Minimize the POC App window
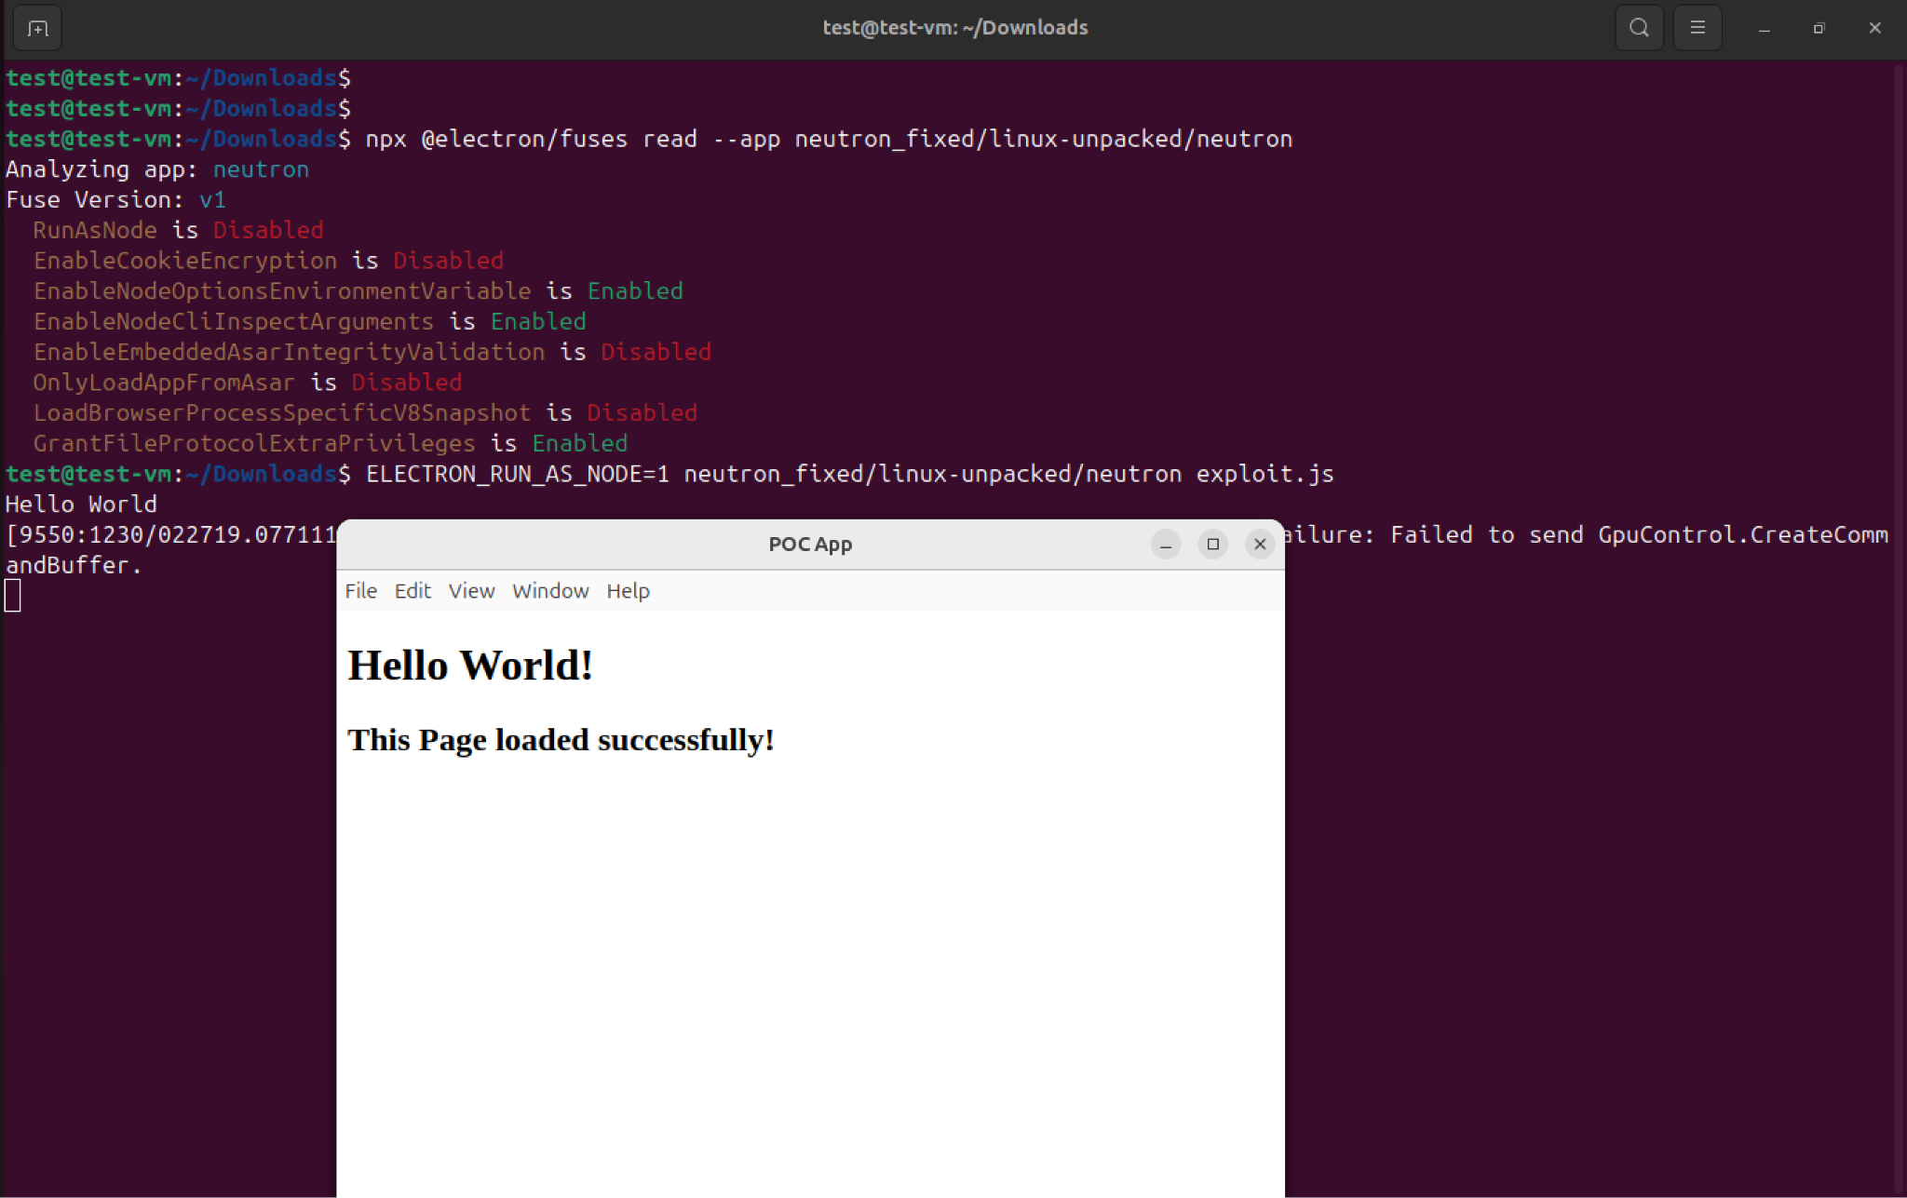The height and width of the screenshot is (1198, 1907). (x=1165, y=545)
